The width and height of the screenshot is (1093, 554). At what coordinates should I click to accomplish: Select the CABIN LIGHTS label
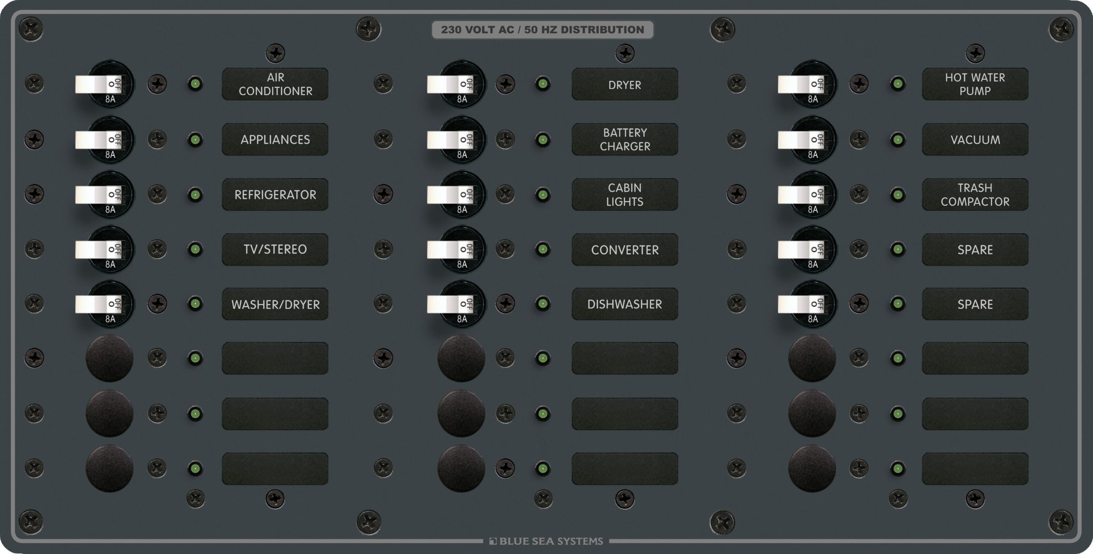[x=625, y=194]
